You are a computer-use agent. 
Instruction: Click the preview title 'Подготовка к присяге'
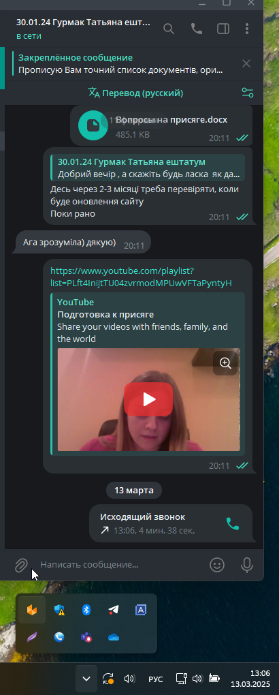(x=105, y=315)
